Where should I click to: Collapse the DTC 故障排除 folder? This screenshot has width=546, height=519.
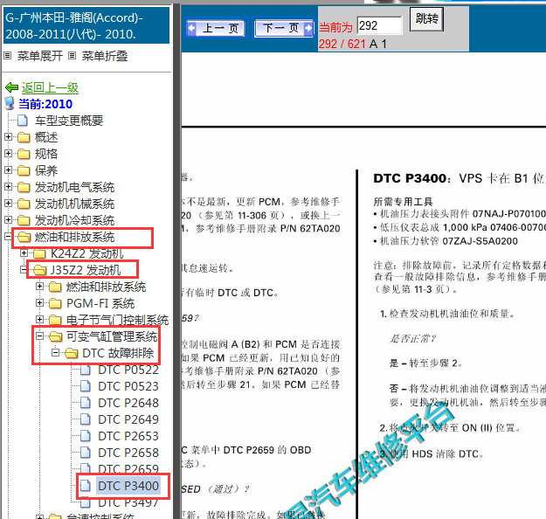[x=55, y=353]
